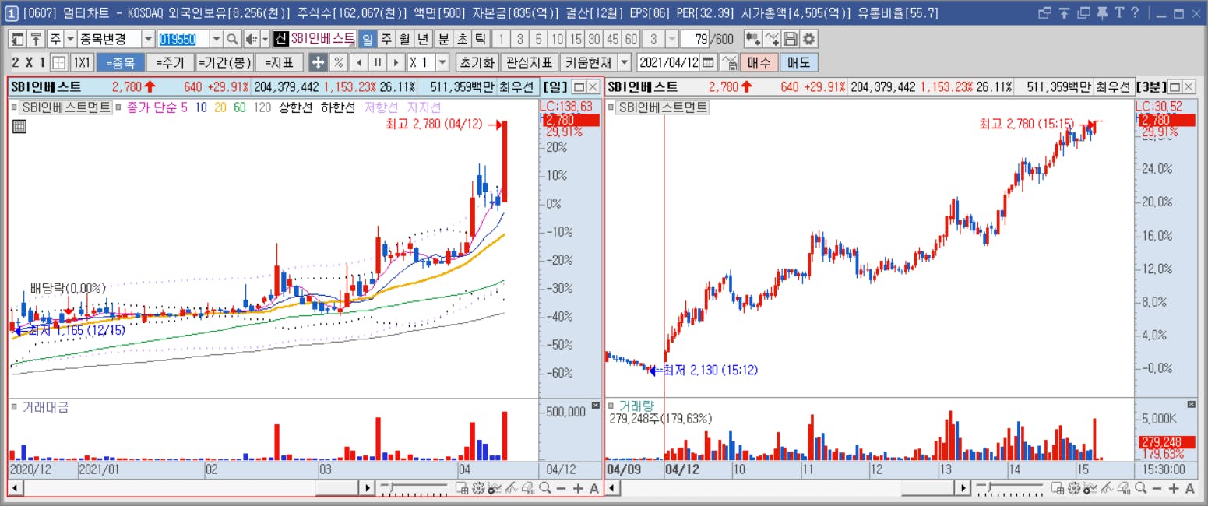
Task: Zoom in with plus icon on left chart
Action: pos(578,488)
